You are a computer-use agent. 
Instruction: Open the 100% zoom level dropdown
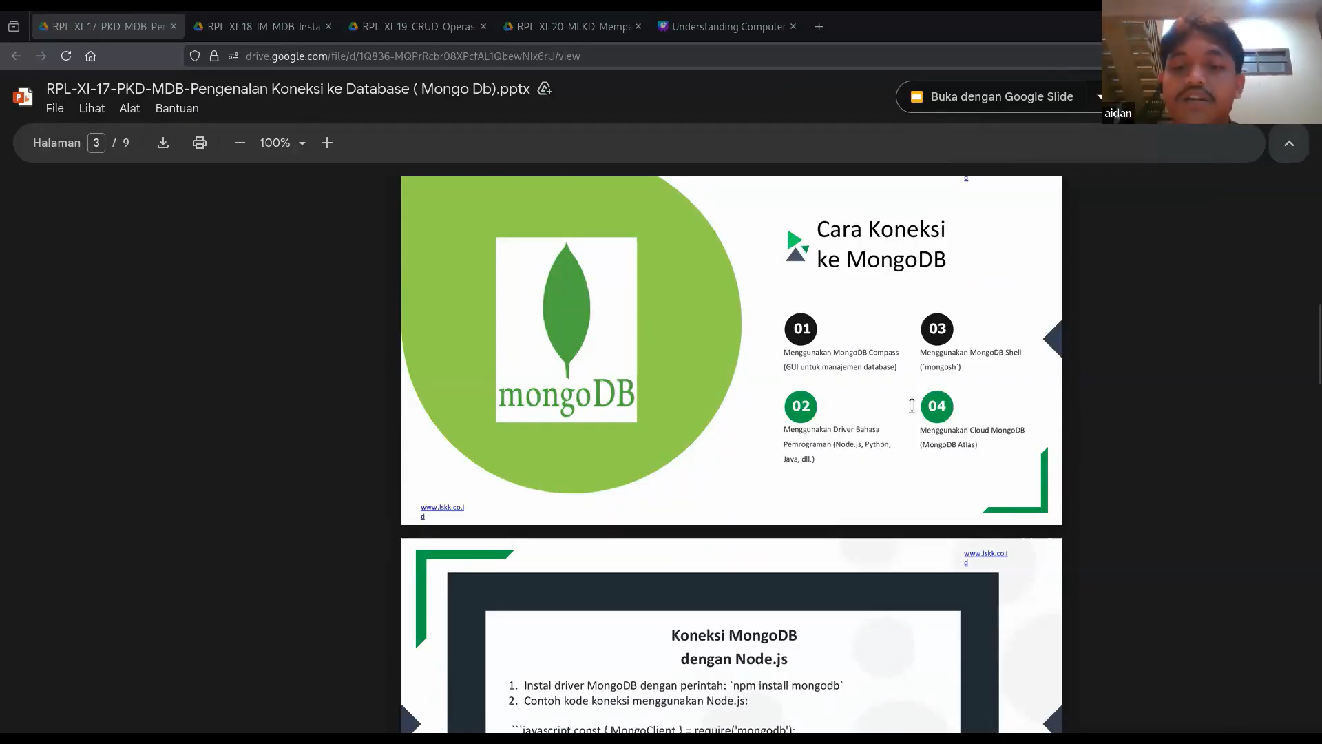pos(283,143)
